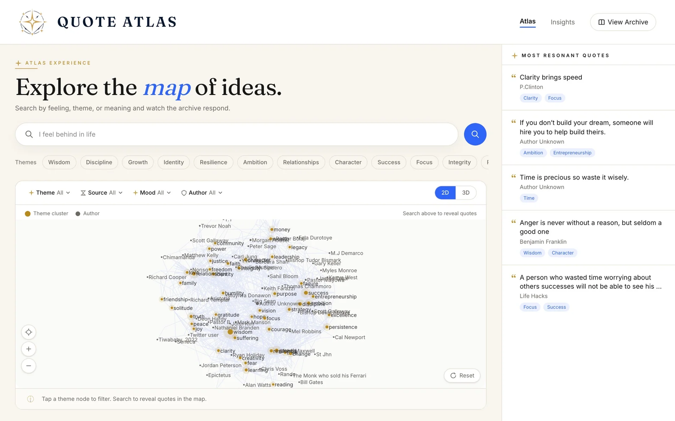Select the Growth theme chip
Viewport: 675px width, 421px height.
pyautogui.click(x=138, y=162)
